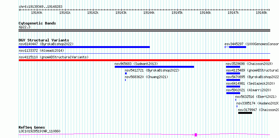Open nsv965683 (Sudmant2013) variant label

(x=136, y=64)
